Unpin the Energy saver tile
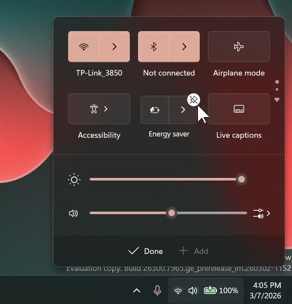This screenshot has width=292, height=304. [x=194, y=100]
